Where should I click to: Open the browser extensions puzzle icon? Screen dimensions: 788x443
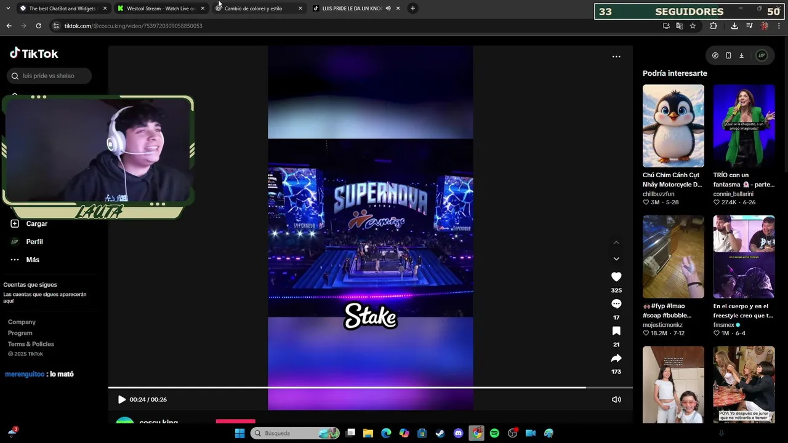click(714, 26)
